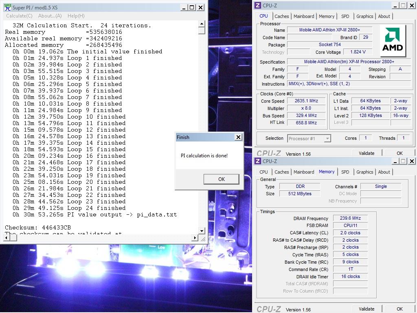Click the DRAM Idle Timer value 16 clocks
This screenshot has height=313, width=417.
pos(350,277)
